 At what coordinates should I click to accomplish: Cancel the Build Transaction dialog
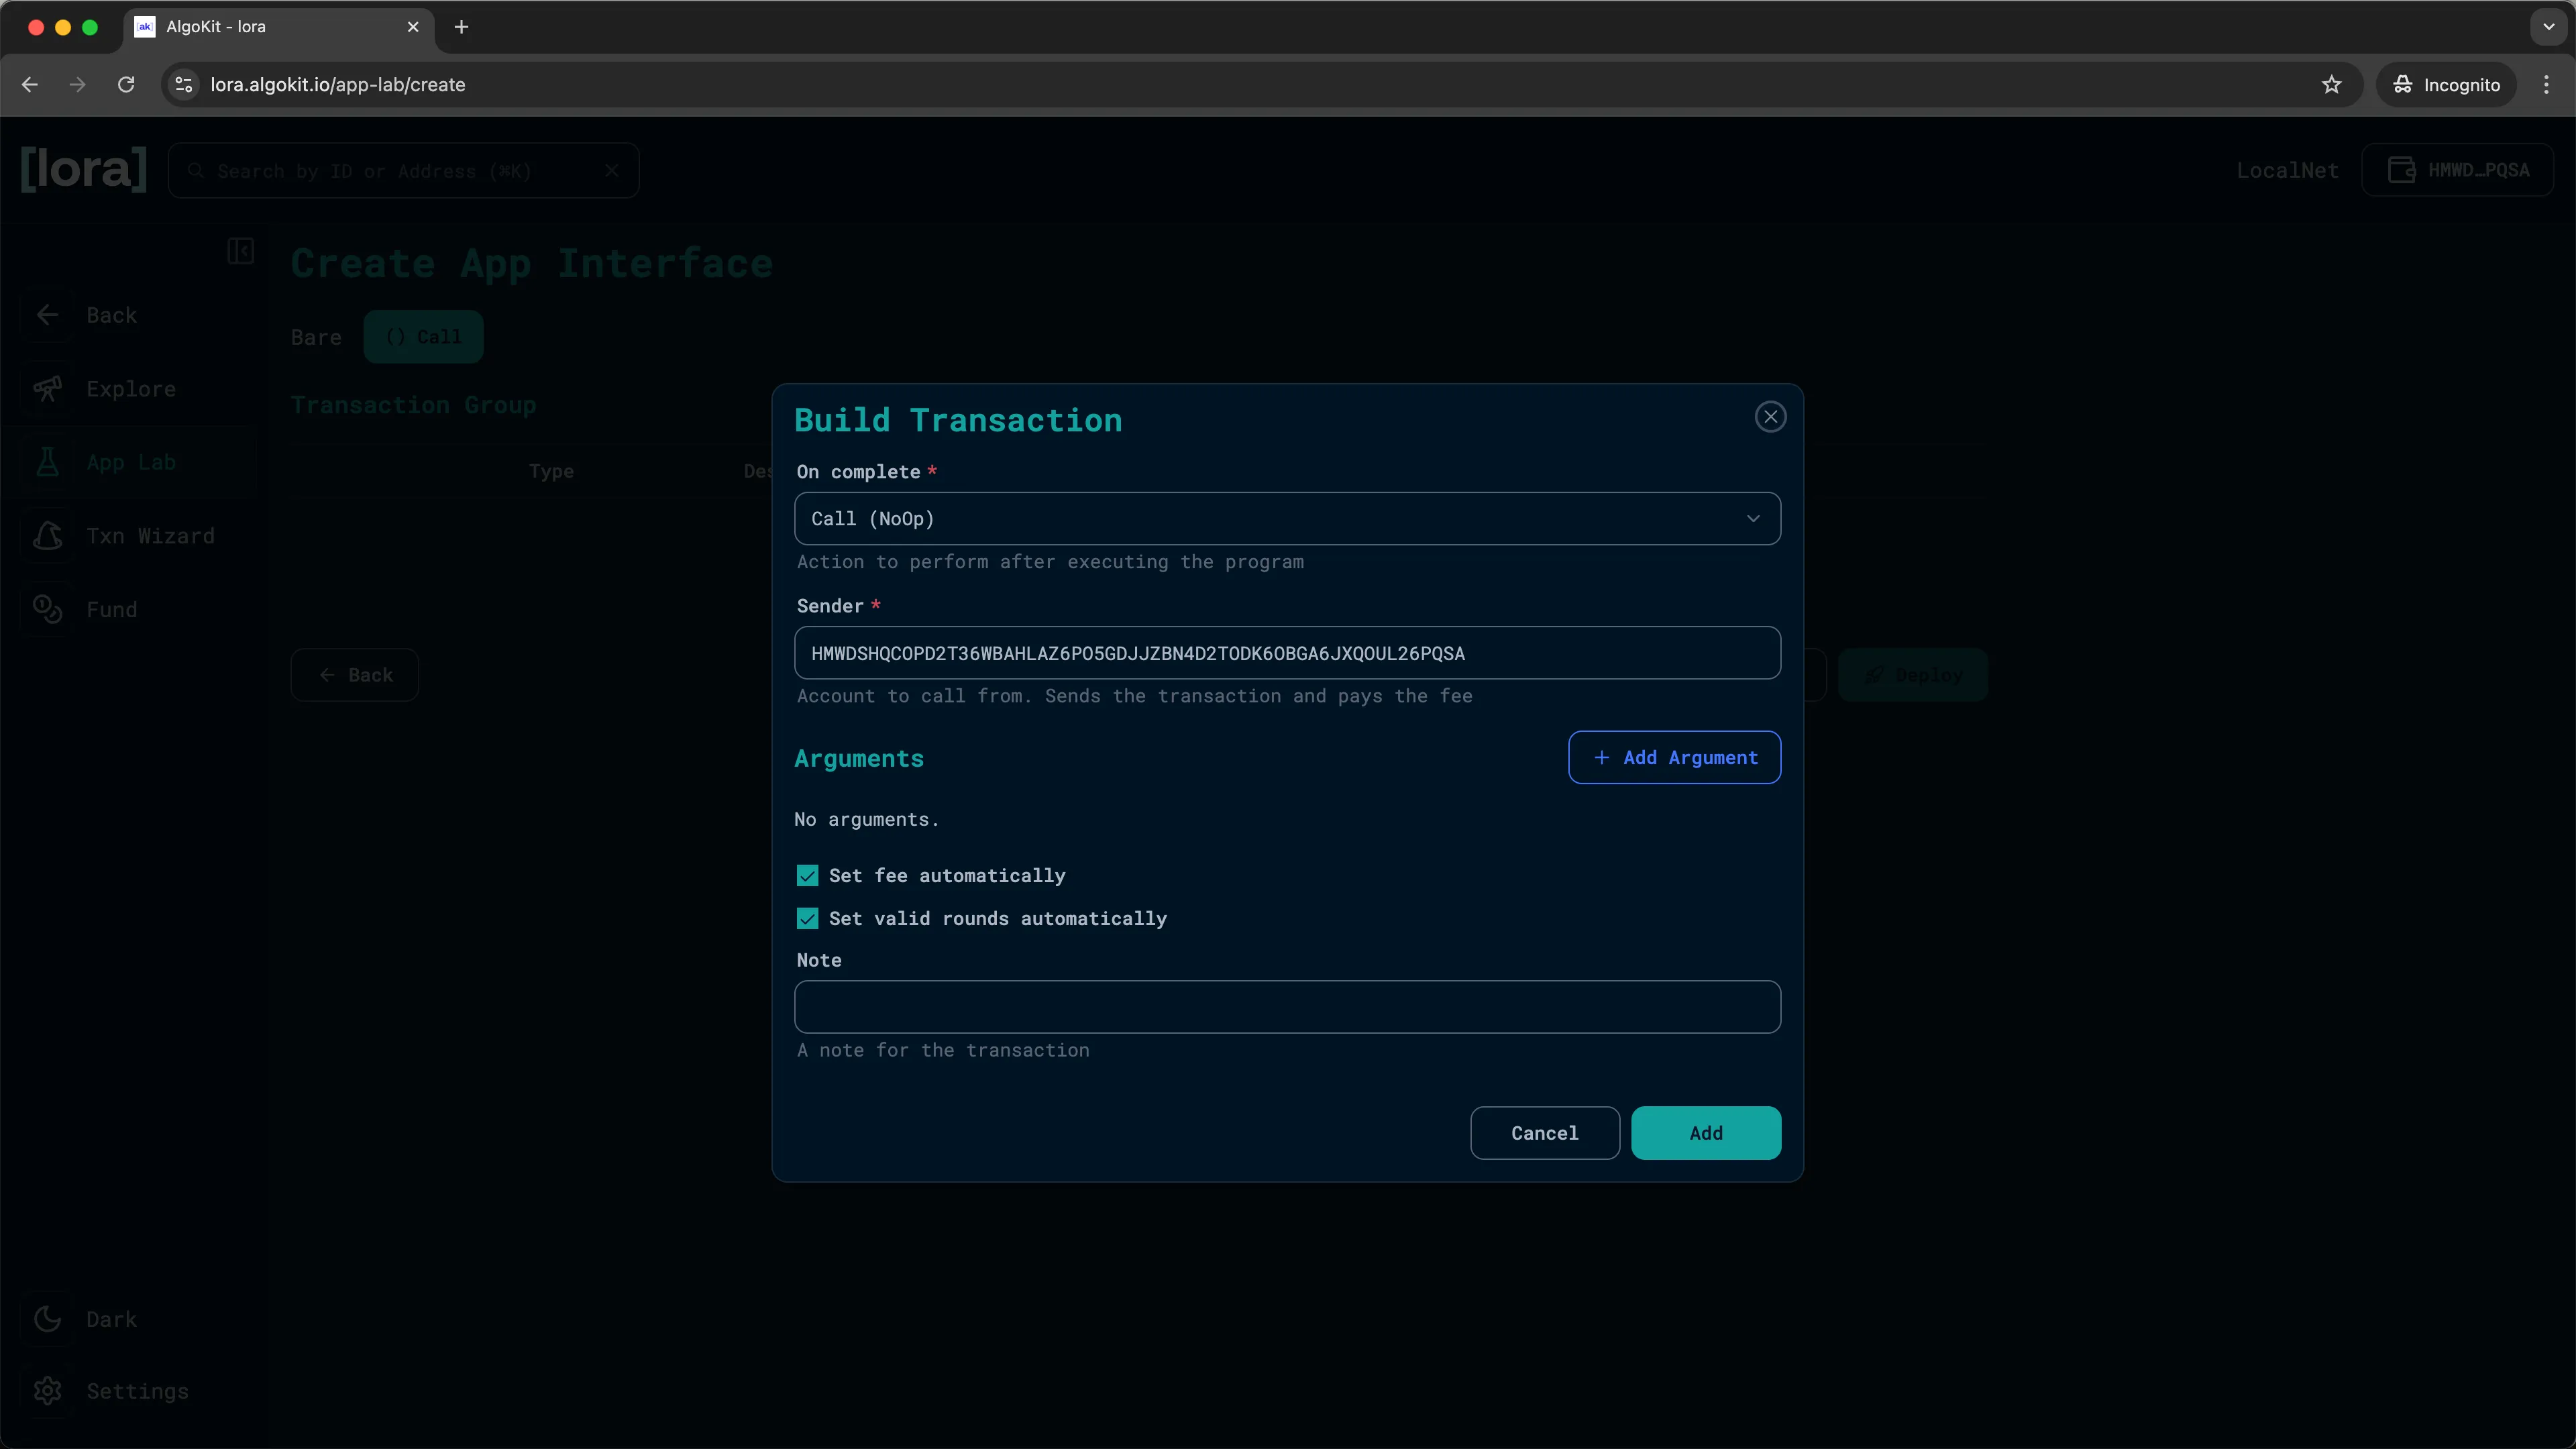pos(1544,1132)
